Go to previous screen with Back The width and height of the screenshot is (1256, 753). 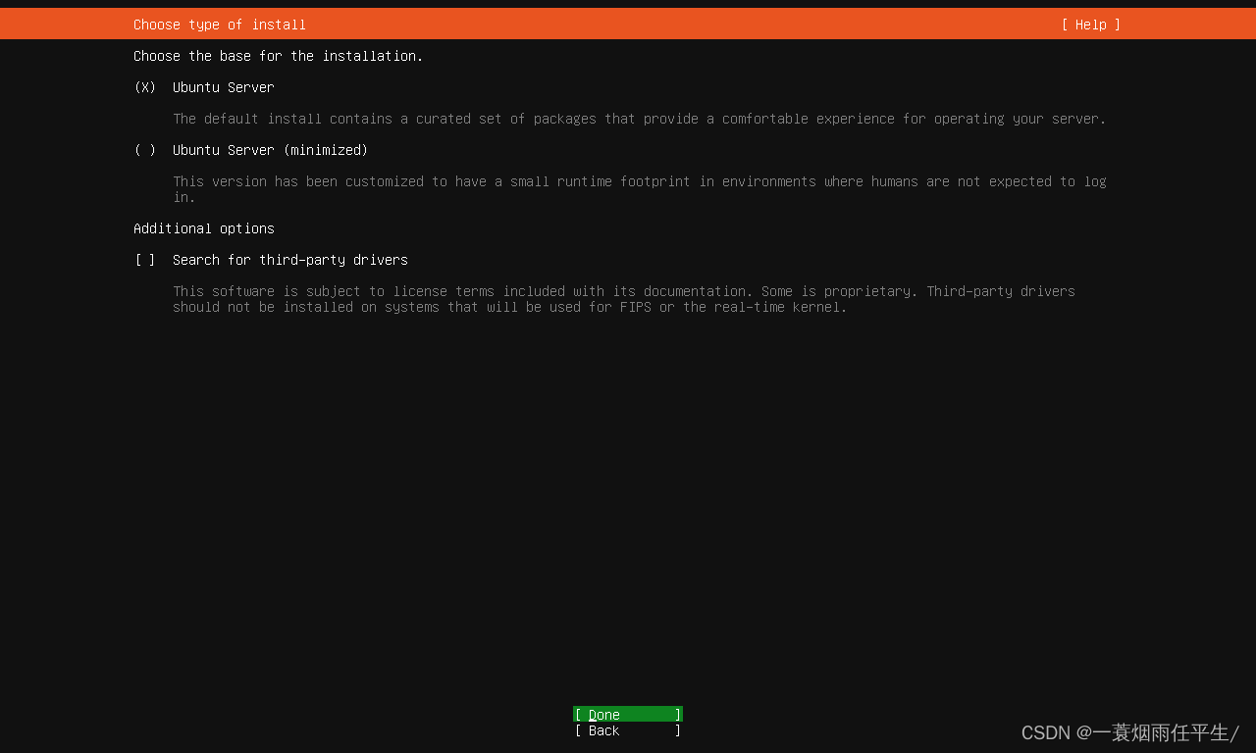pyautogui.click(x=628, y=730)
